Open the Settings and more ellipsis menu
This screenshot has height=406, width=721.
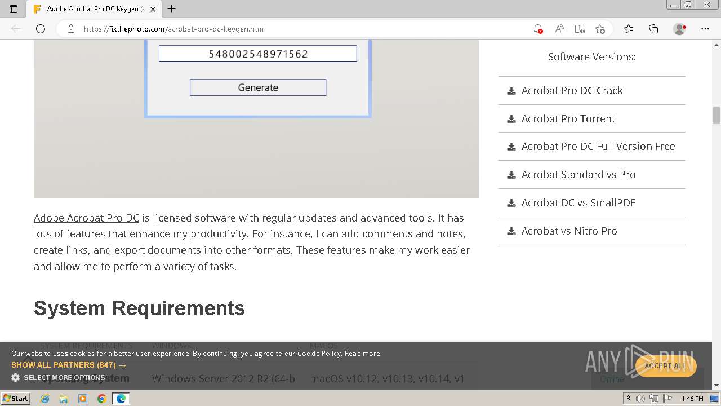click(x=705, y=29)
